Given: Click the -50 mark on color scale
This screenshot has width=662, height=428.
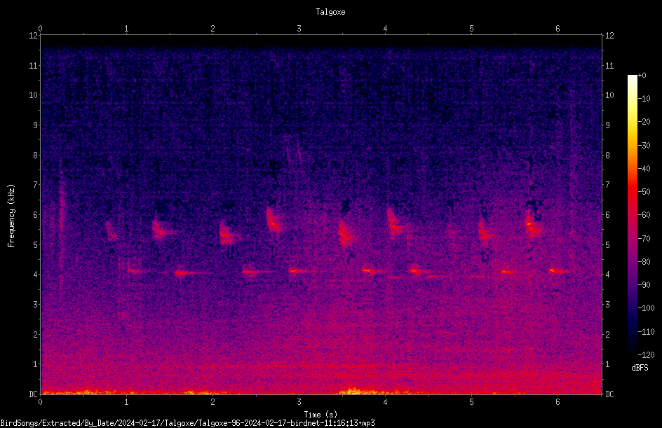Looking at the screenshot, I should [x=644, y=191].
